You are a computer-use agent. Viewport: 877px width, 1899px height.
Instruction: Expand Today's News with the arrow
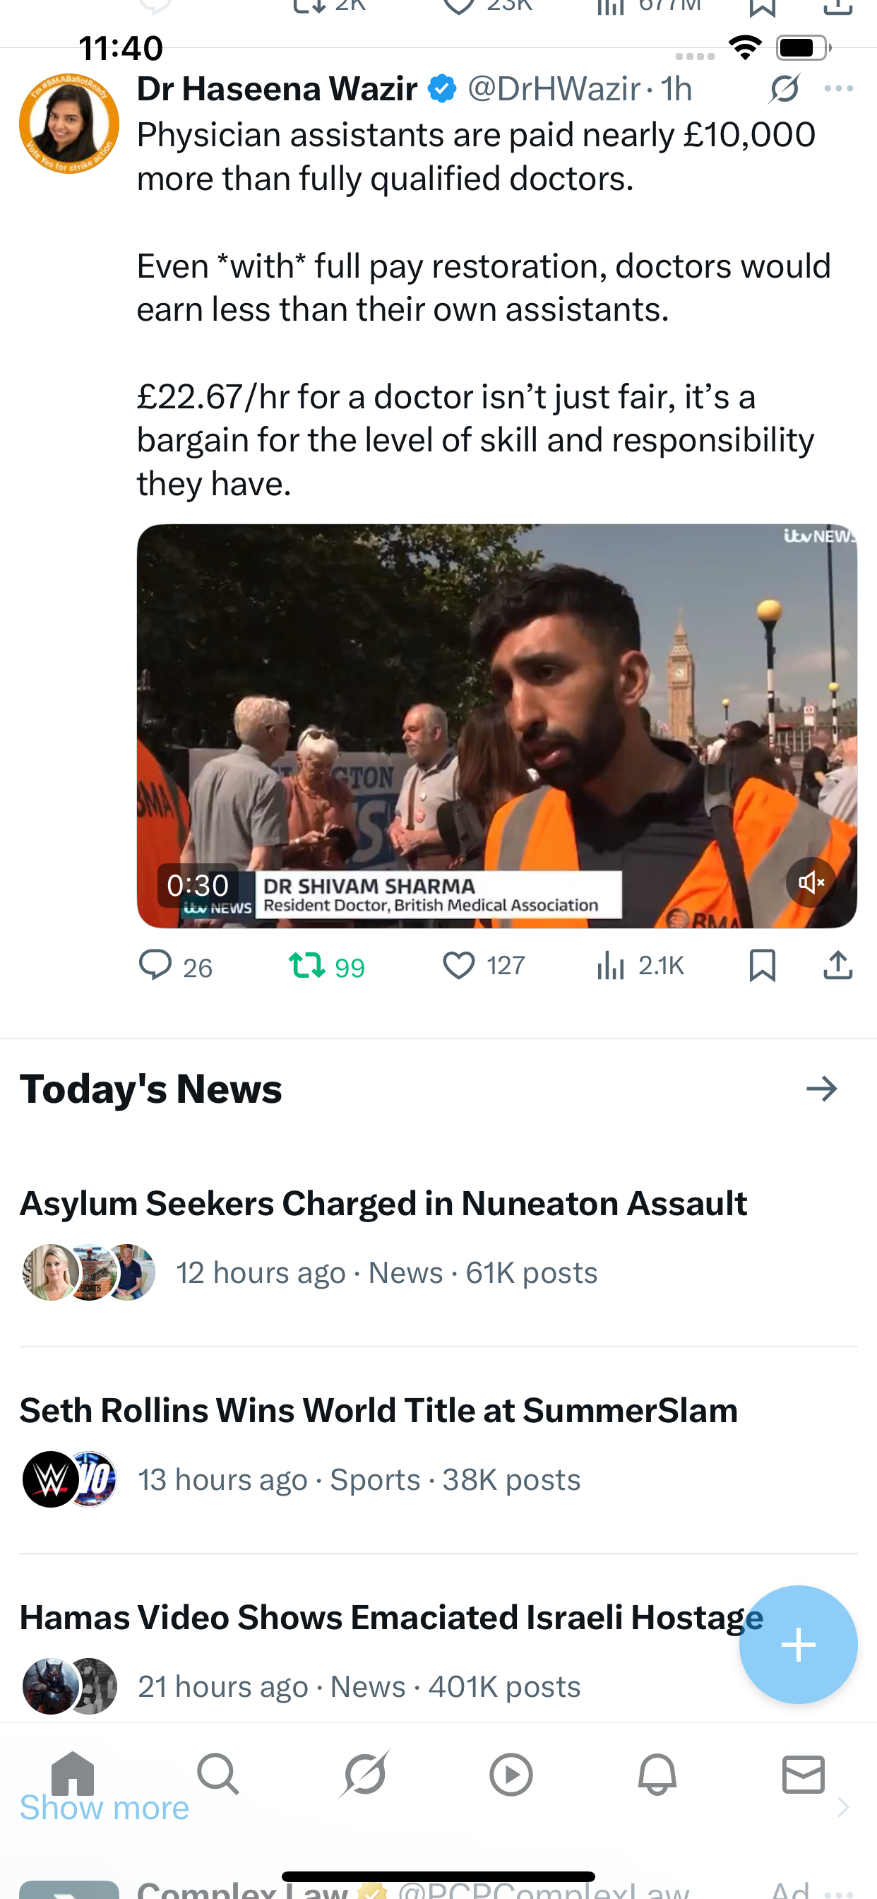point(822,1089)
